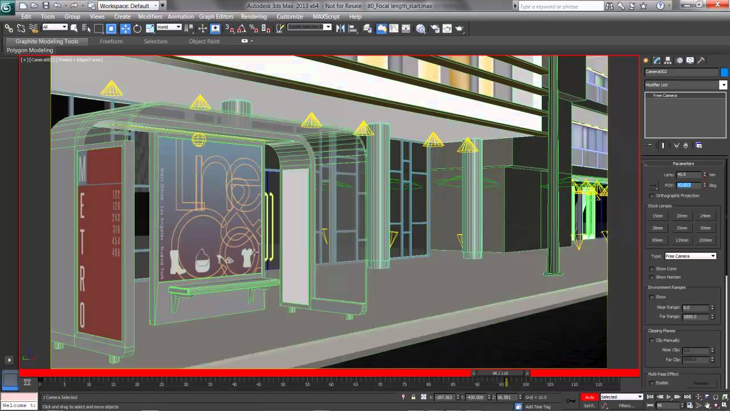Click the Search binoculars icon
Image resolution: width=730 pixels, height=411 pixels.
[x=610, y=6]
